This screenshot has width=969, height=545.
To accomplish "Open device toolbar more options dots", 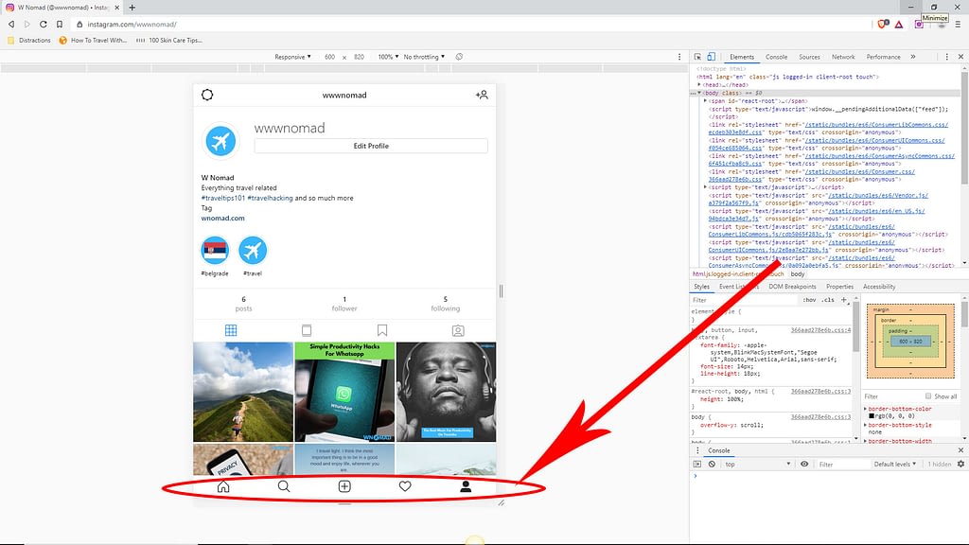I will (679, 57).
